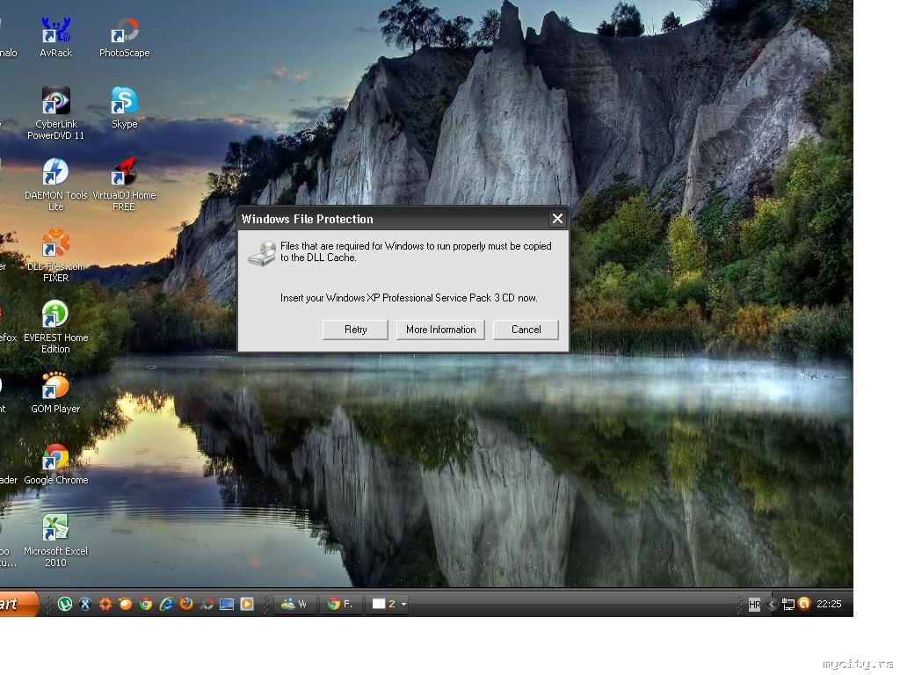The image size is (900, 675).
Task: Select EVEREST Home Edition icon
Action: (x=55, y=327)
